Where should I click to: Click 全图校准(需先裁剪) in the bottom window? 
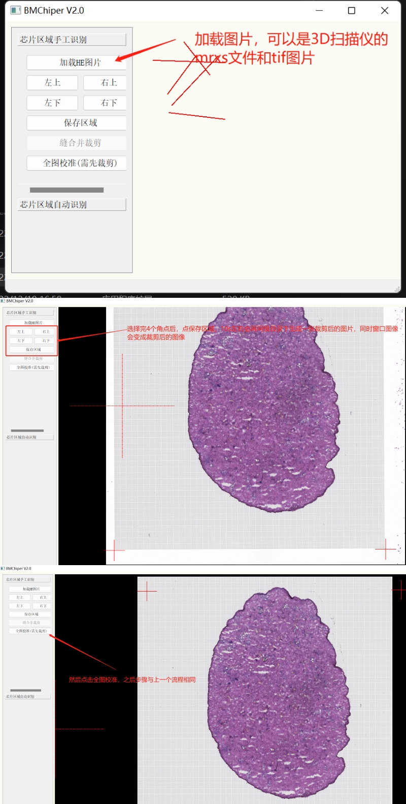pos(30,631)
